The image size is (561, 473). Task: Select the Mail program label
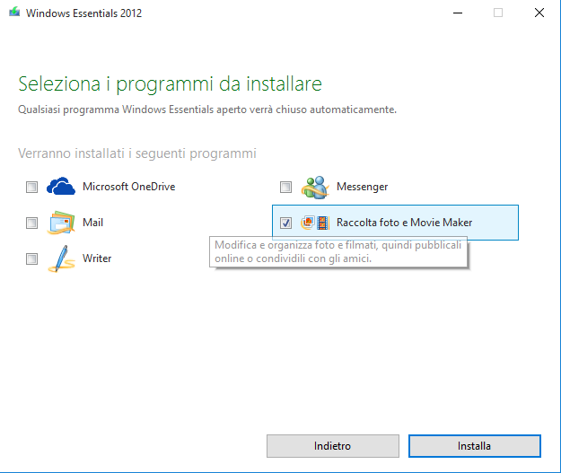tap(92, 223)
